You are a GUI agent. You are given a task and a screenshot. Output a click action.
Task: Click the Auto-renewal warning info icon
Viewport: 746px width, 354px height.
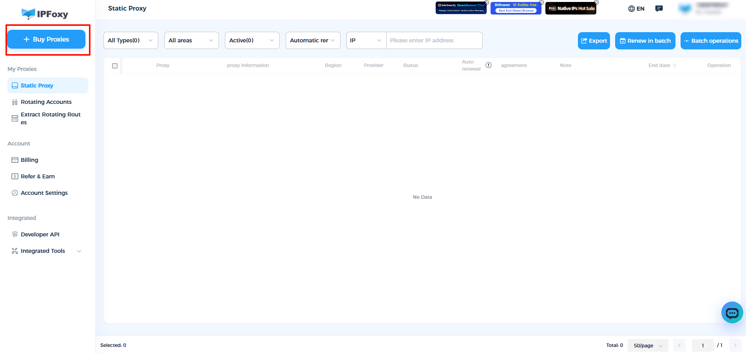tap(489, 65)
